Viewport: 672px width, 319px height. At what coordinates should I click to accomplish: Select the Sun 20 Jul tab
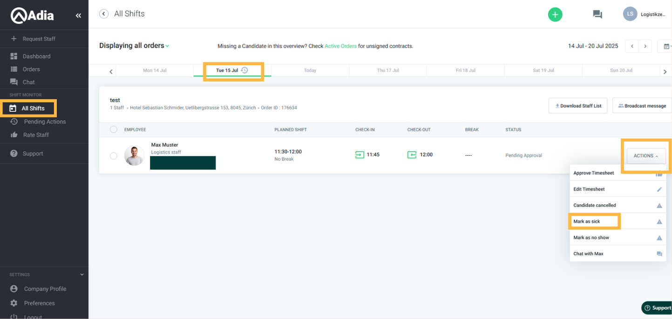(621, 70)
